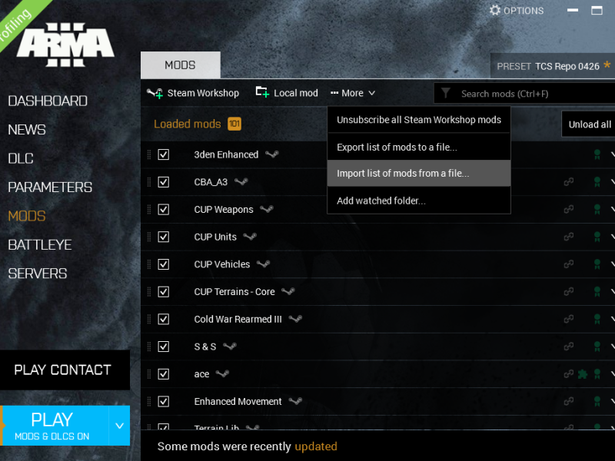This screenshot has width=615, height=461.
Task: Open the DLC section
Action: click(21, 158)
